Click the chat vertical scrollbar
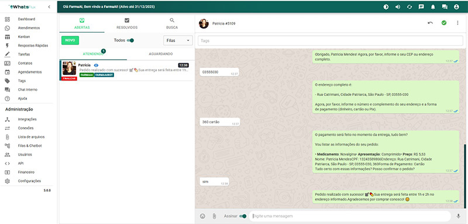The image size is (468, 224). (x=464, y=176)
